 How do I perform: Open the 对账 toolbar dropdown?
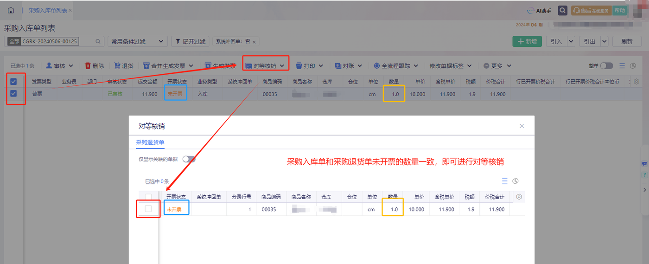point(348,66)
